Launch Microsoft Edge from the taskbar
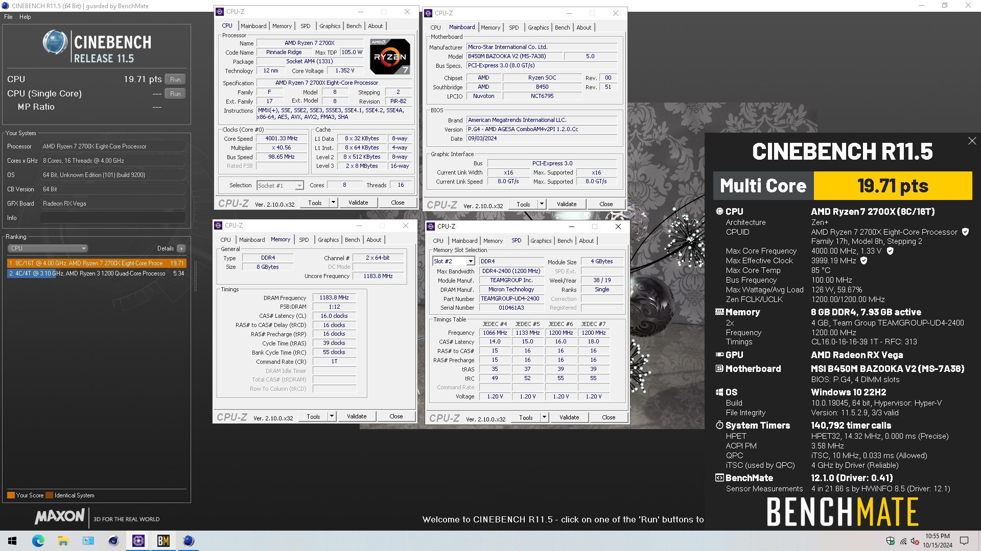Image resolution: width=981 pixels, height=551 pixels. [38, 541]
